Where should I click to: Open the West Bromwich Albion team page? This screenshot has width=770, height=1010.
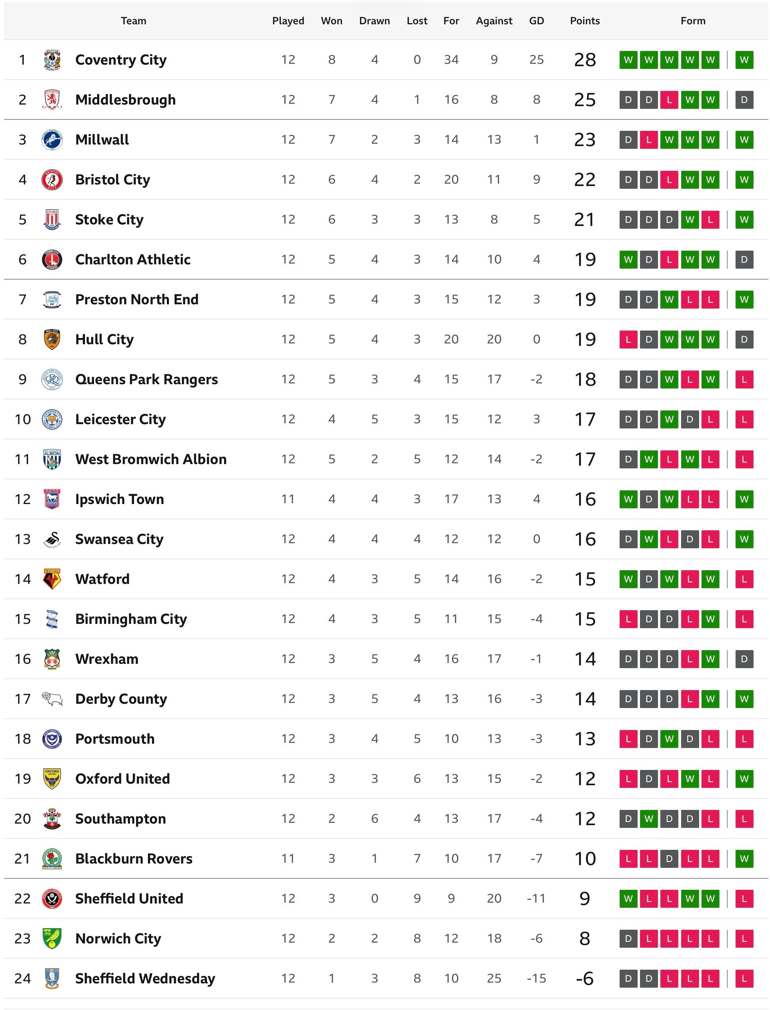[x=151, y=459]
